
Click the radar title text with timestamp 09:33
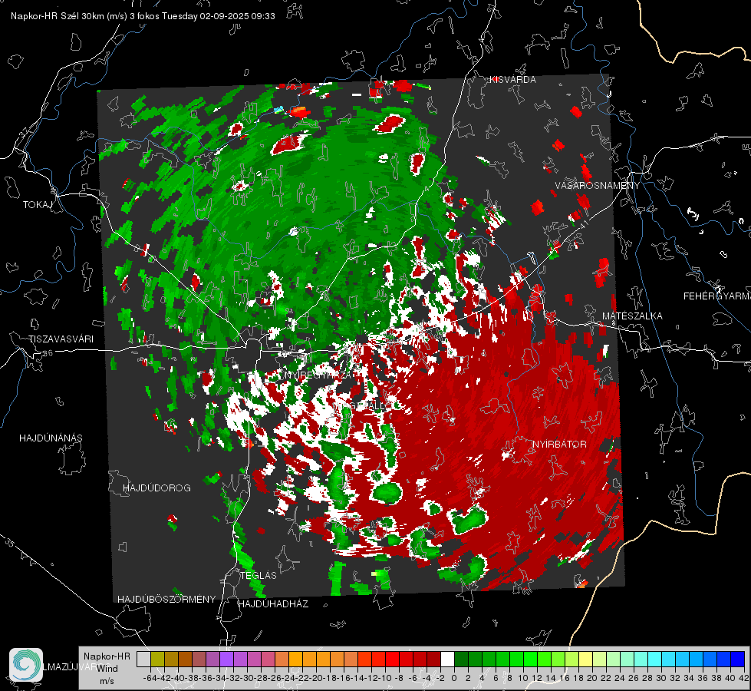pyautogui.click(x=143, y=16)
